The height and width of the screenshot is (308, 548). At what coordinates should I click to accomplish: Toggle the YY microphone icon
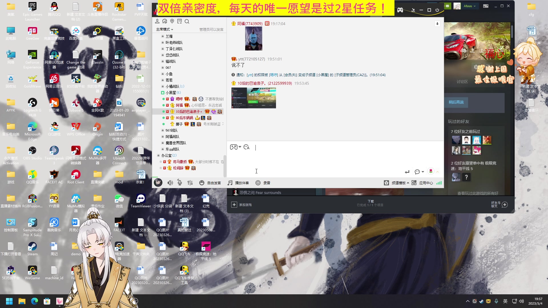tap(180, 183)
